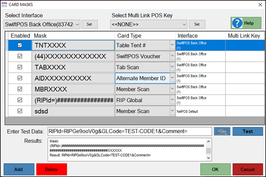
Task: Click the Test button
Action: point(247,131)
